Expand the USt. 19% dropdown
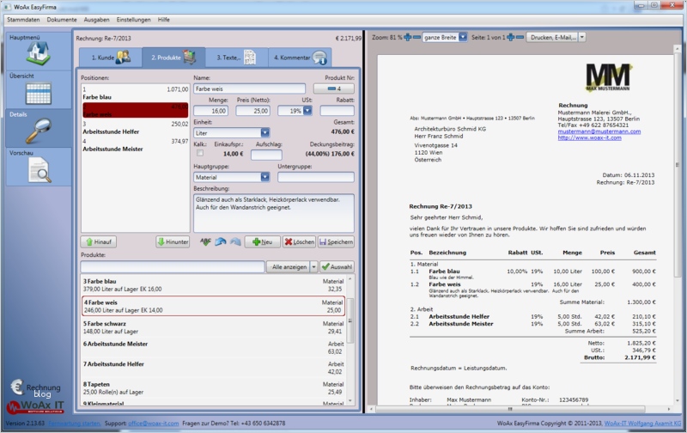The width and height of the screenshot is (687, 433). tap(307, 111)
